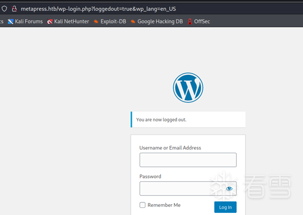
Task: Click the 'Password' field label
Action: [150, 176]
